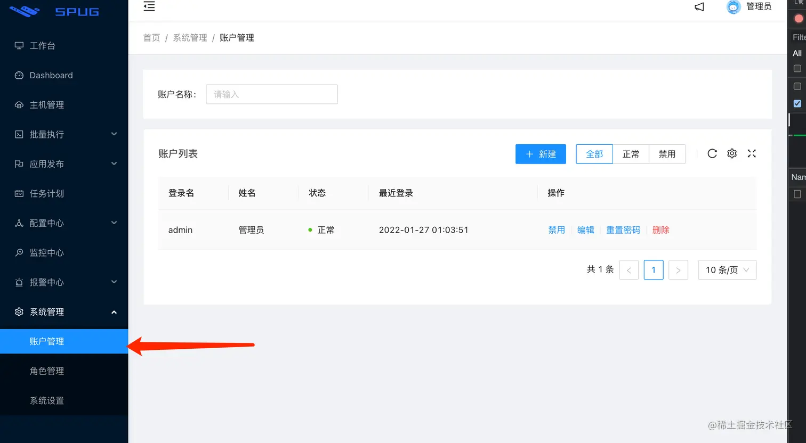This screenshot has height=443, width=806.
Task: Click the 新建 button
Action: [541, 154]
